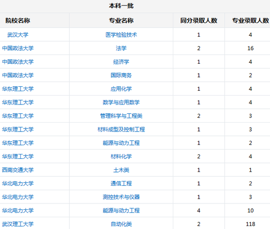
Task: Select 专业录取人数 value 4 in 医学检验技术 row
Action: 250,35
